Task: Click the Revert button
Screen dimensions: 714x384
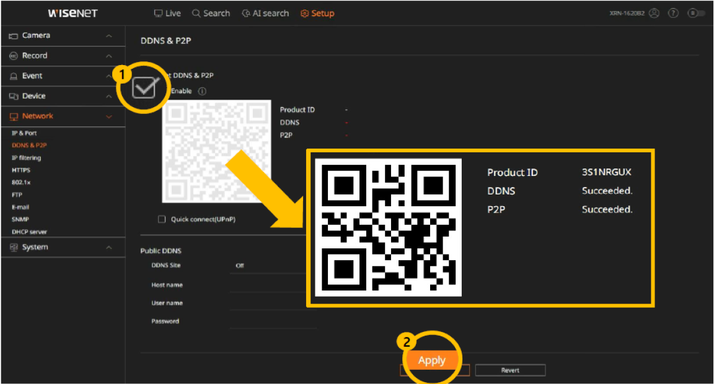Action: (x=510, y=370)
